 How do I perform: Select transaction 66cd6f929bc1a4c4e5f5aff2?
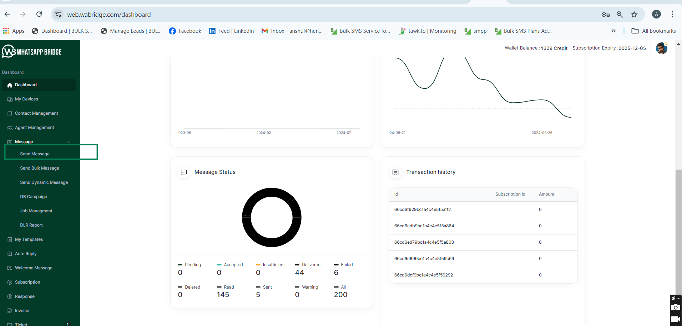pos(483,209)
